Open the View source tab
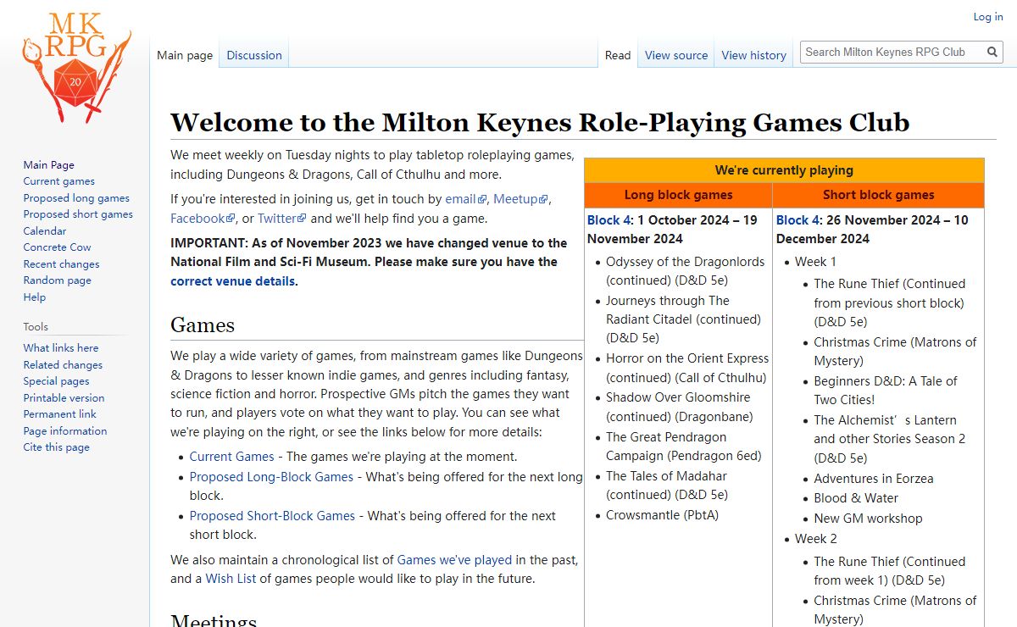This screenshot has width=1017, height=627. click(676, 55)
